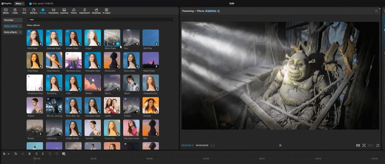
Task: Select the Bright Shots effect thumbnail
Action: (73, 128)
